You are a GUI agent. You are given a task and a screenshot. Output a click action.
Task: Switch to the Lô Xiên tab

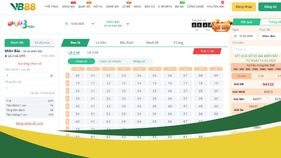tap(101, 43)
